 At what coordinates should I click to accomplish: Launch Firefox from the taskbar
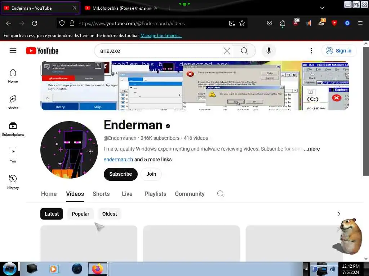click(x=98, y=269)
